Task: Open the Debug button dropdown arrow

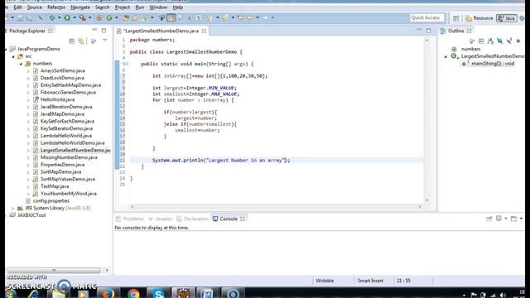Action: [x=59, y=17]
